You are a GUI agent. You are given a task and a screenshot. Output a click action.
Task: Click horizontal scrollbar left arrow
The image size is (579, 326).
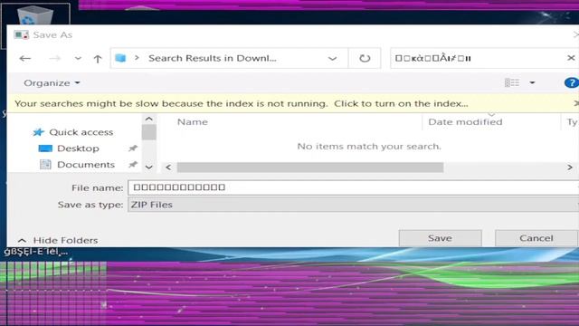[168, 168]
